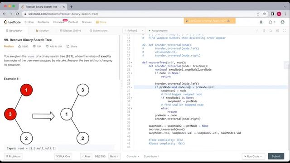Go to Next problem

click(114, 156)
